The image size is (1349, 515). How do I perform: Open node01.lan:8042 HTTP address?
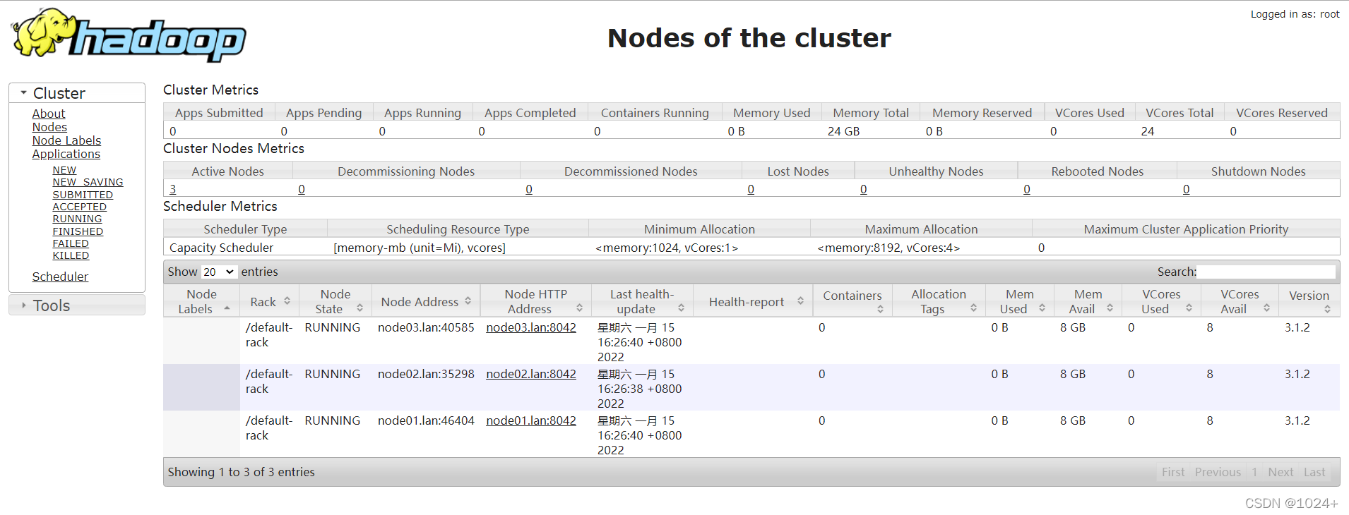tap(531, 420)
